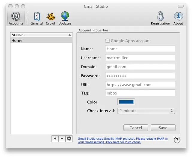Click the zoom window button
The image size is (192, 157).
tap(23, 6)
